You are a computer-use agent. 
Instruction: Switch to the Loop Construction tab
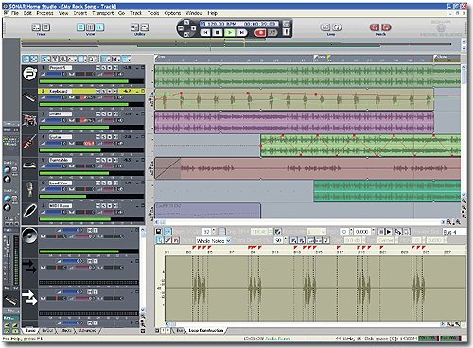click(x=206, y=330)
